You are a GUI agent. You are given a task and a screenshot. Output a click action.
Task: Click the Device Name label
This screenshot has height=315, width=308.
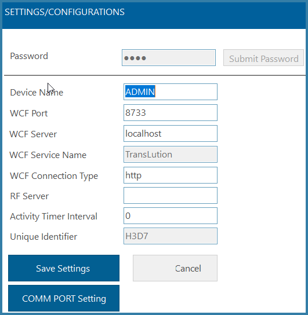pyautogui.click(x=37, y=93)
